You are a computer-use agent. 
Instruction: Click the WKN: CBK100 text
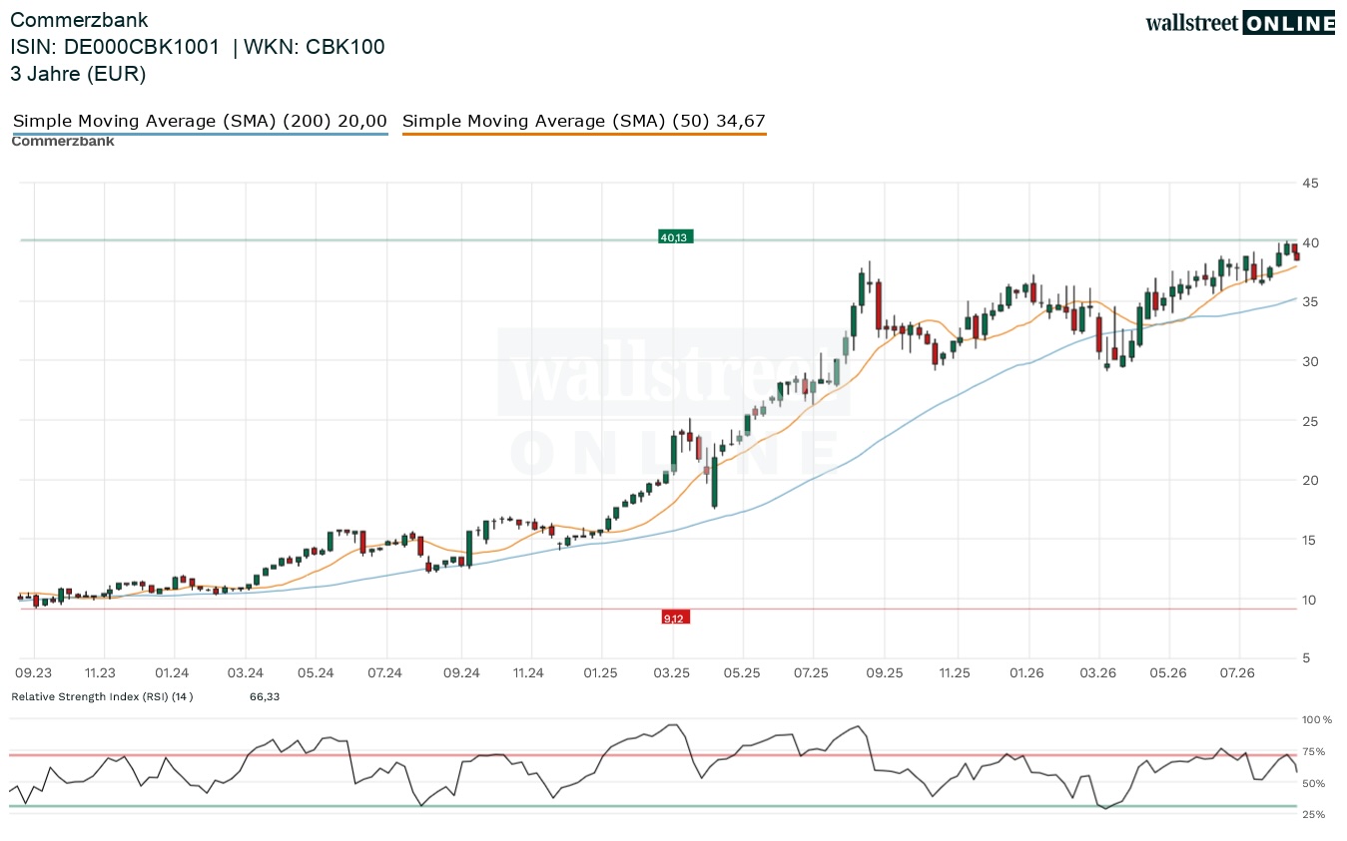tap(315, 47)
